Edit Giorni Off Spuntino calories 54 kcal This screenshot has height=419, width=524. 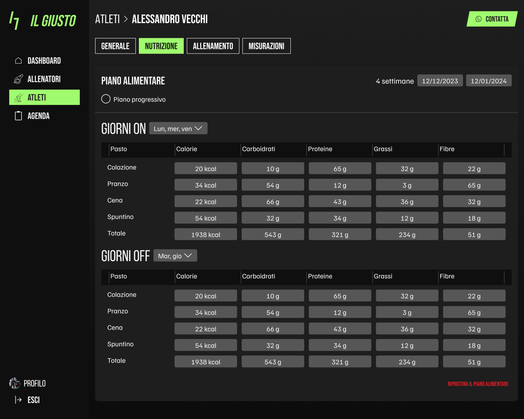(x=206, y=345)
